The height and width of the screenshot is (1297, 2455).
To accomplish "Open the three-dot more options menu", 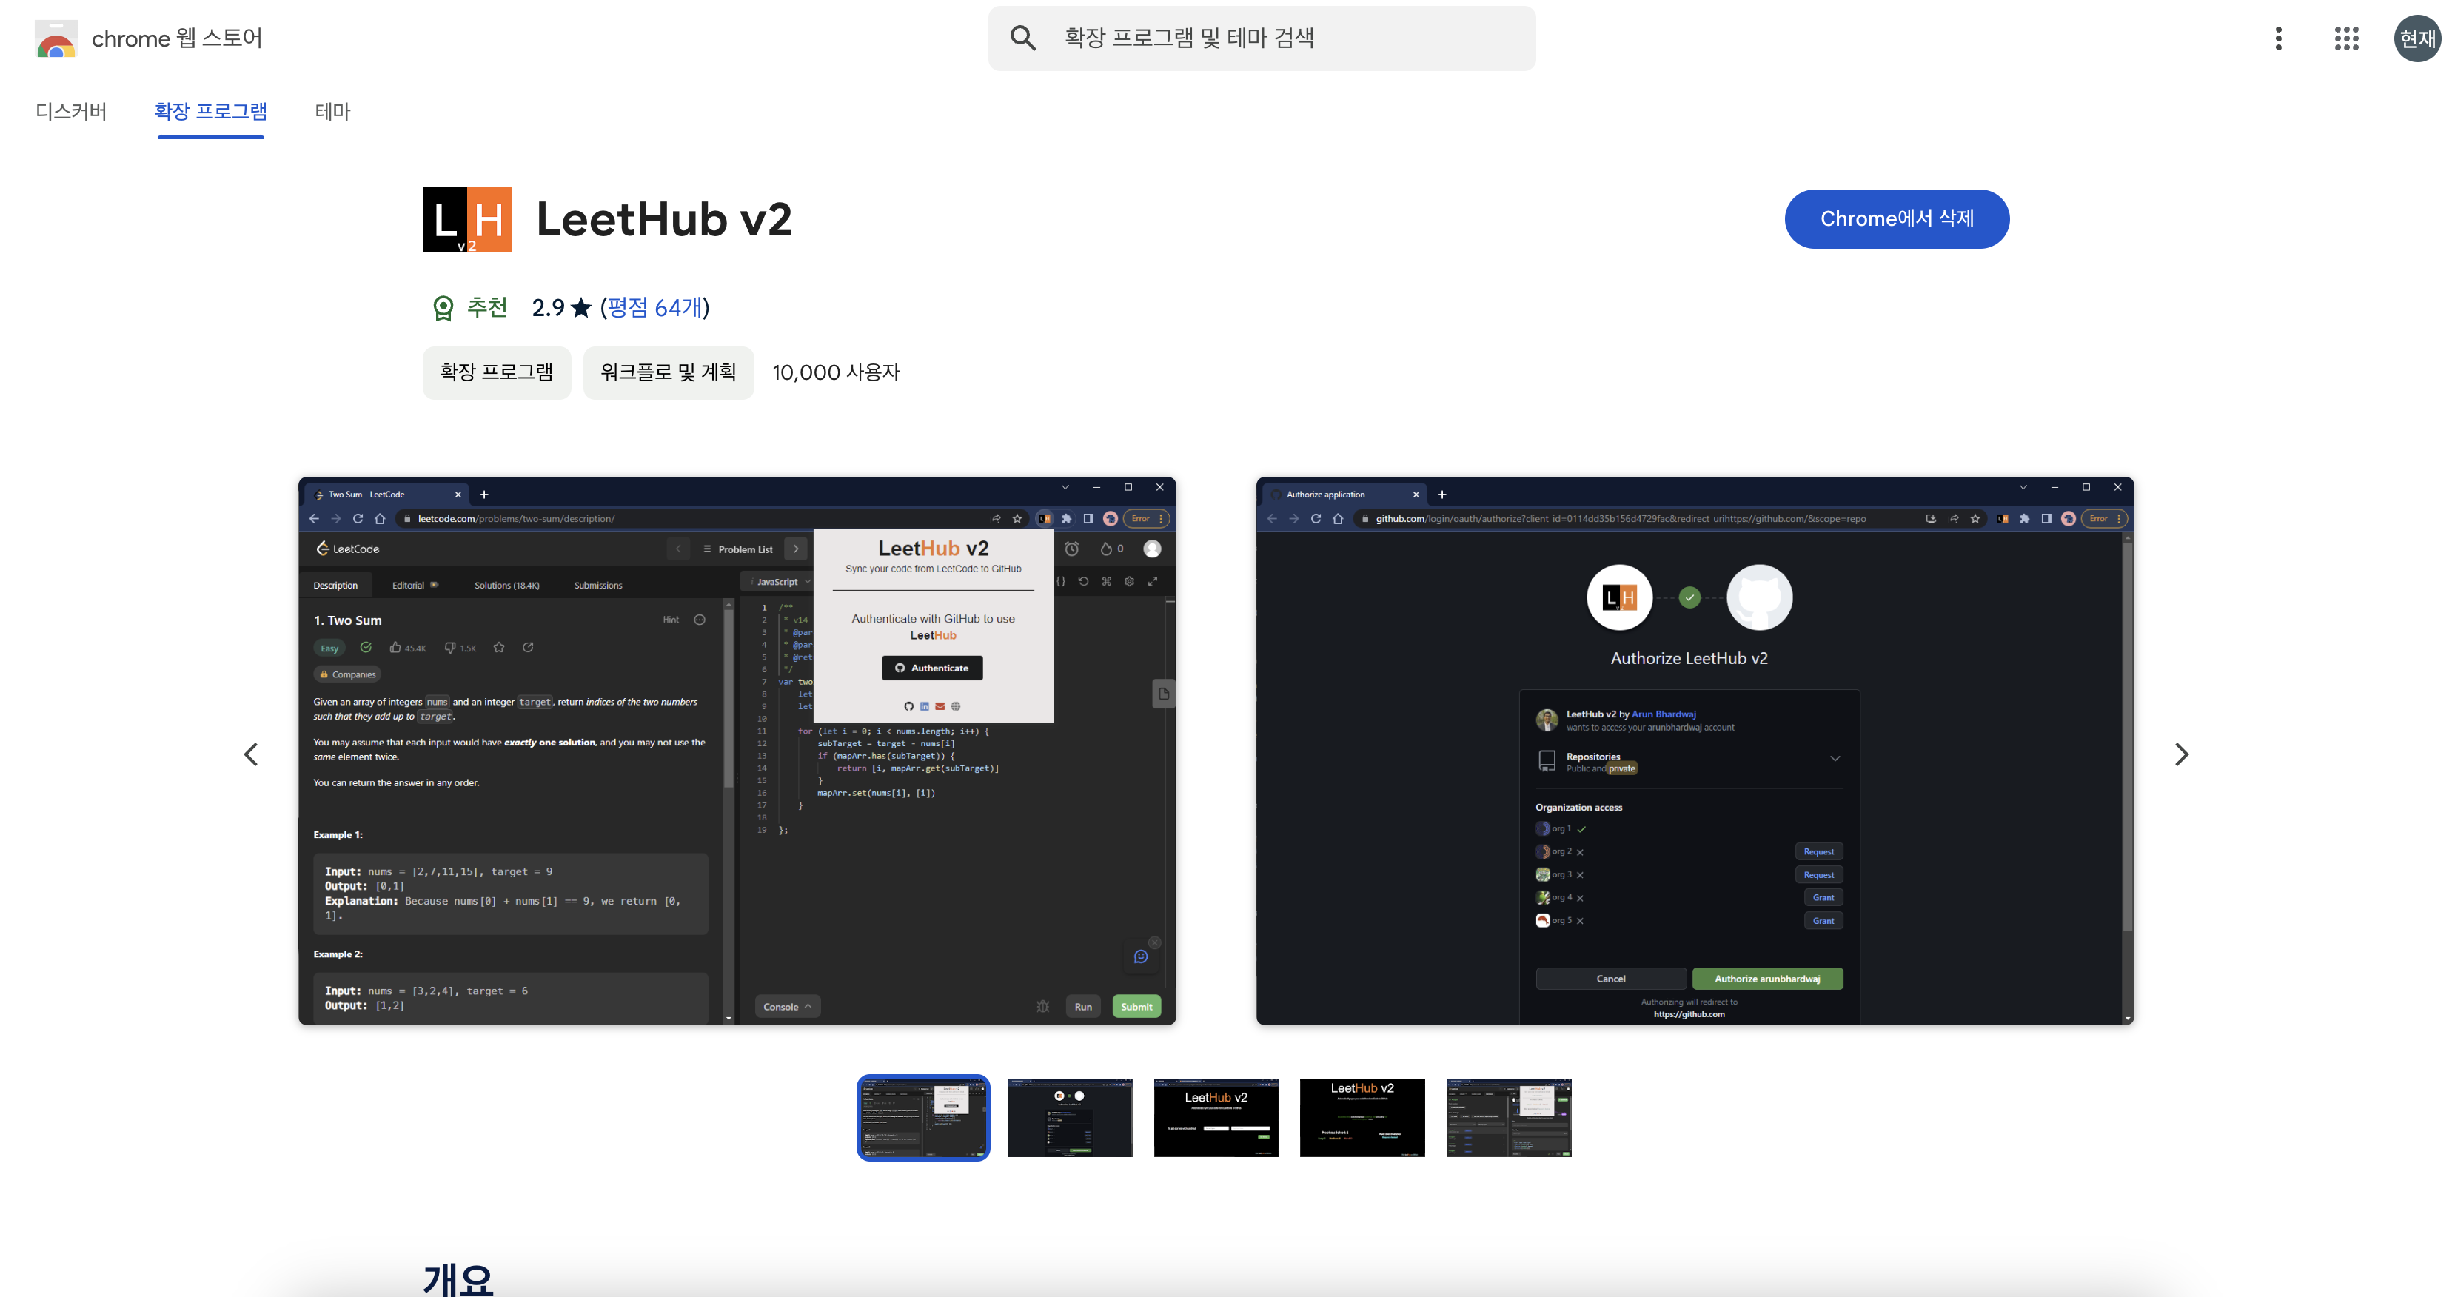I will coord(2278,38).
